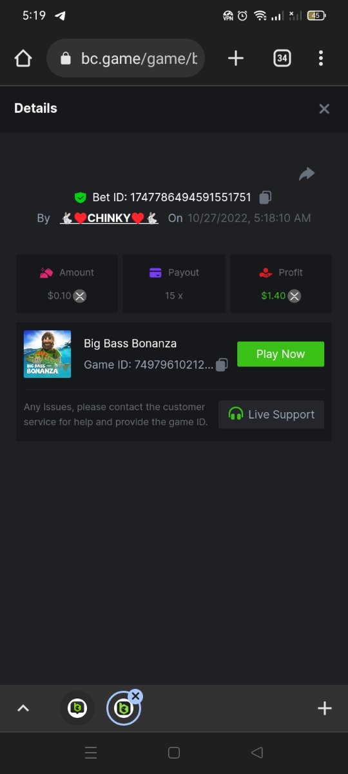Open new browser tab with plus
This screenshot has height=774, width=348.
tap(236, 59)
